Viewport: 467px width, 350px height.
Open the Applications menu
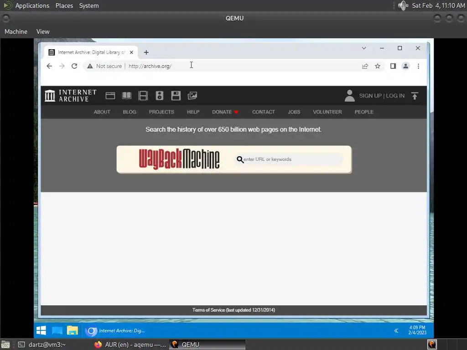[32, 5]
